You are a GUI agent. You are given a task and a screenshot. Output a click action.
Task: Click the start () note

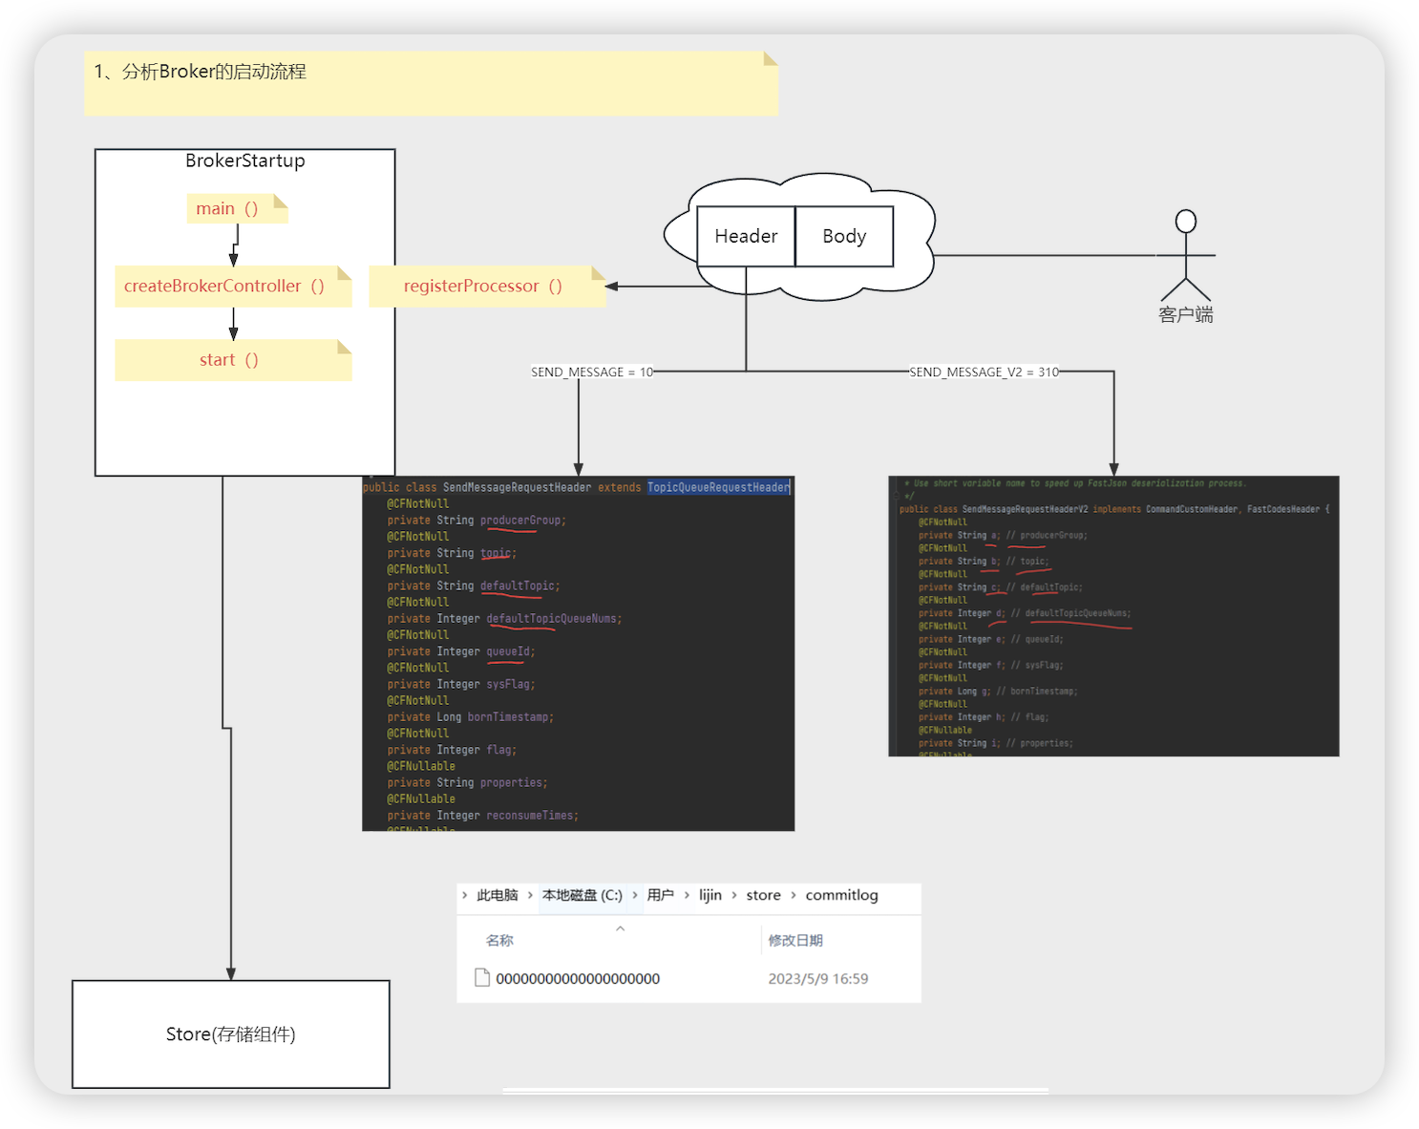[233, 360]
